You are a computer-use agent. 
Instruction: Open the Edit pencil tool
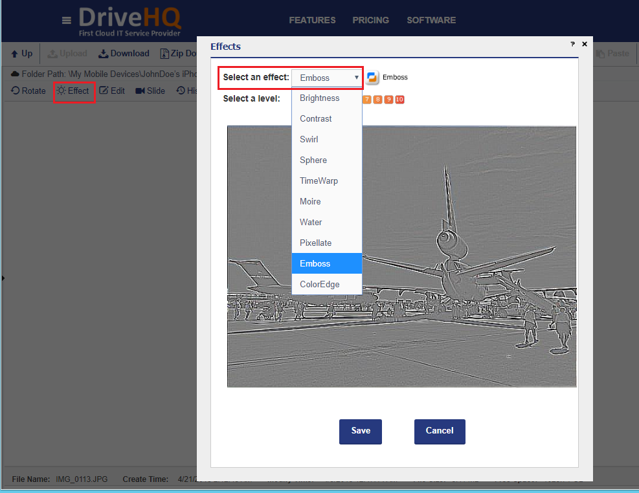tap(104, 91)
